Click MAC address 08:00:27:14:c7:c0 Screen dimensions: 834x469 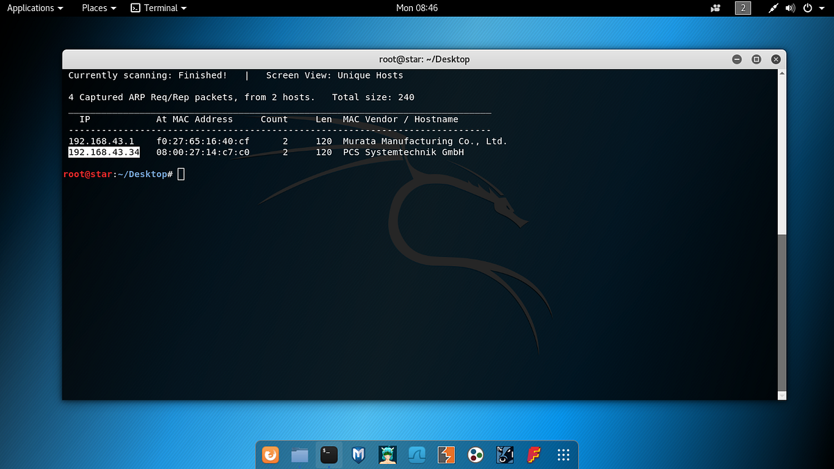[202, 152]
